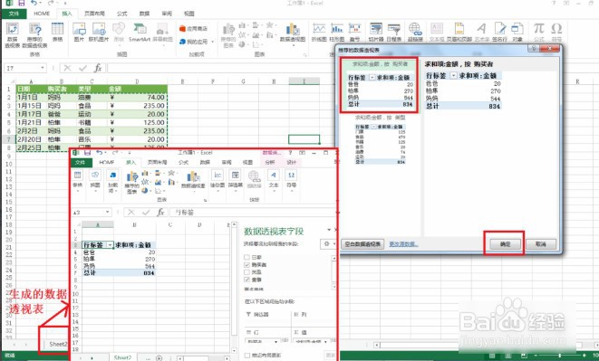Open 行标签 filter dropdown in inset sheet
Image resolution: width=599 pixels, height=361 pixels.
[110, 245]
